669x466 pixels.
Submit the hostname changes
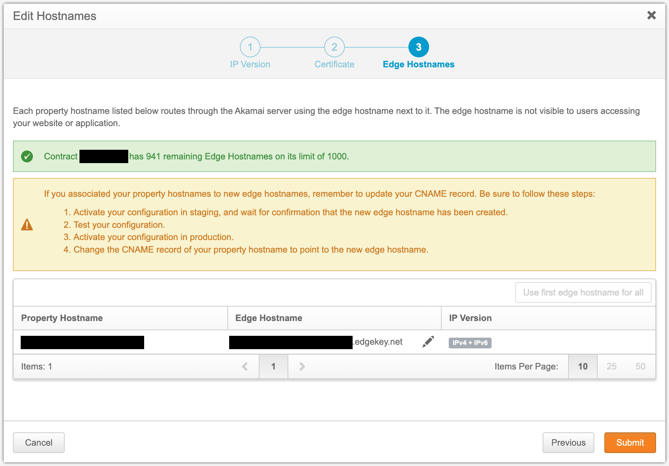point(630,443)
